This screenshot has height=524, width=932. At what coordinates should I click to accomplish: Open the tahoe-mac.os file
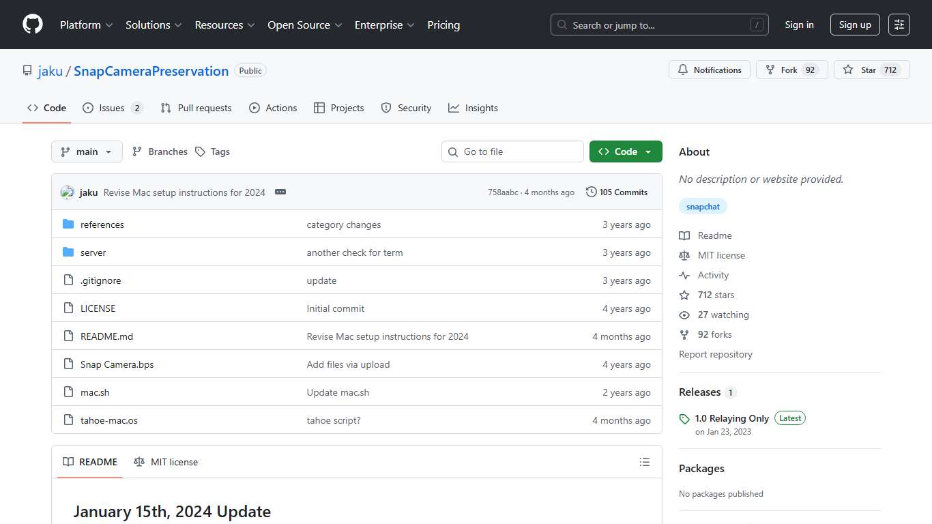pos(109,420)
